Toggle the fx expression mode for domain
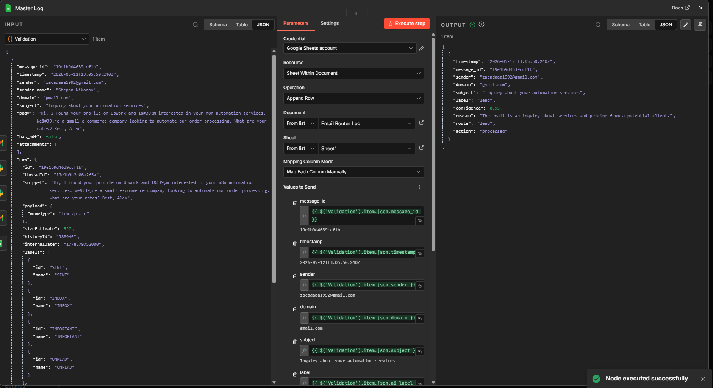The width and height of the screenshot is (713, 388). click(305, 318)
